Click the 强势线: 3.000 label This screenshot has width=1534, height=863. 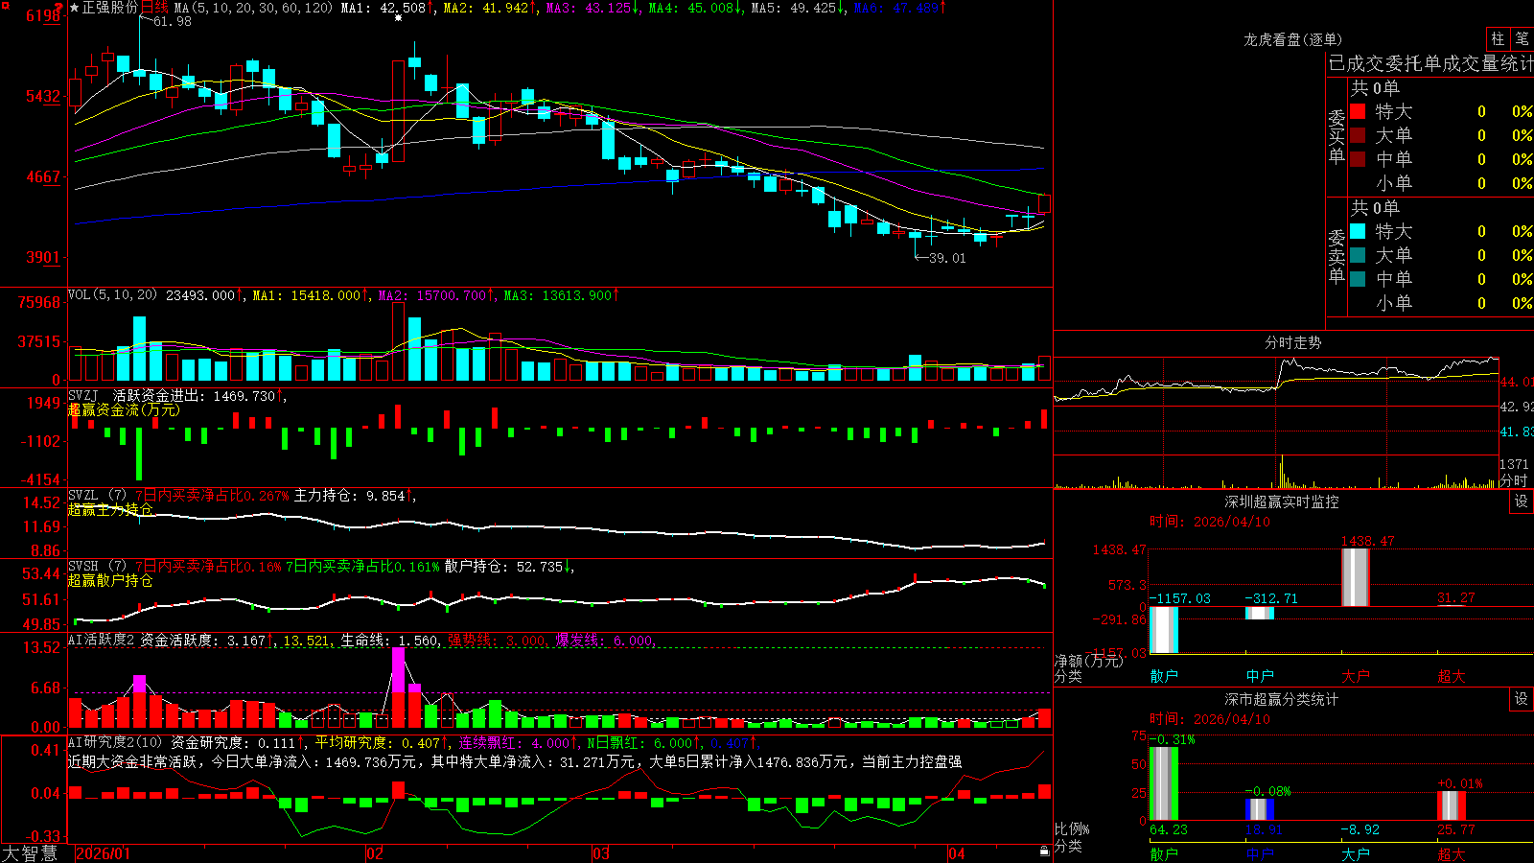click(x=498, y=641)
